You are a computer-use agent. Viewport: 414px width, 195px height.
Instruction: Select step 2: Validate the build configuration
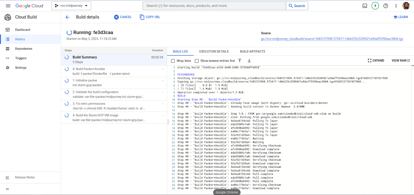(x=114, y=95)
